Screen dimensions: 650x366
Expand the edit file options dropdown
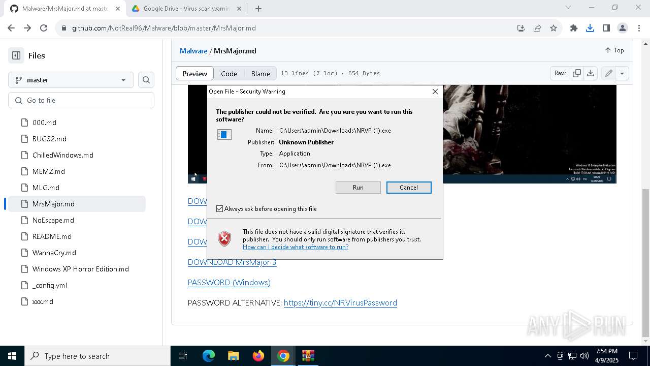[622, 73]
